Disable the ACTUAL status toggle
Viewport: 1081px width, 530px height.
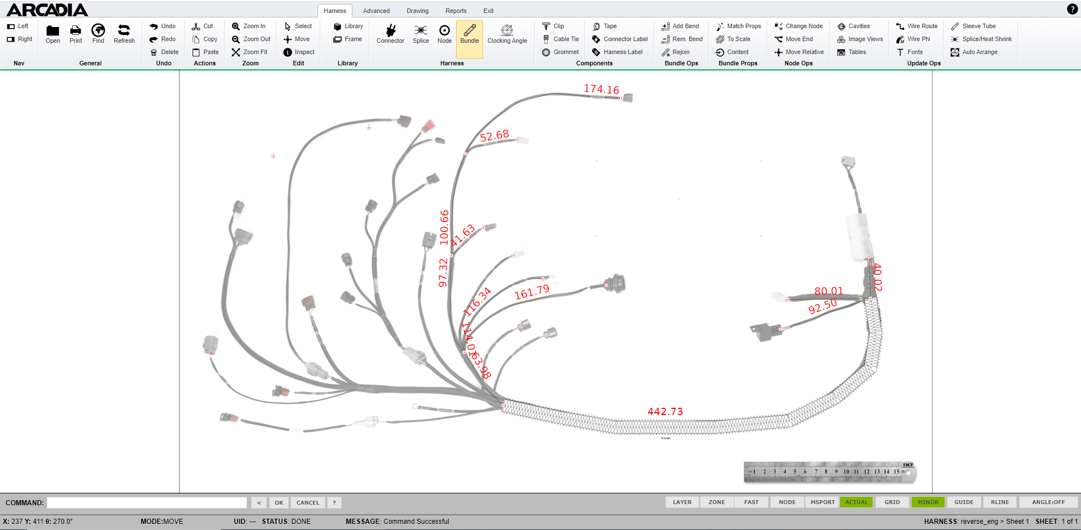[x=856, y=502]
